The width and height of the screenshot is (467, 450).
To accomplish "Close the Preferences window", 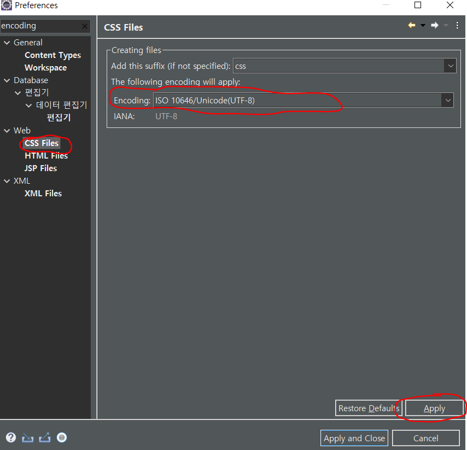I will pos(450,5).
